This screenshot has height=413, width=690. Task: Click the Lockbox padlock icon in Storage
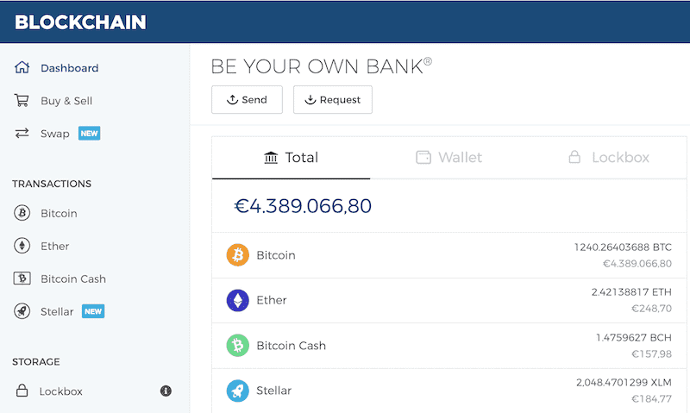click(22, 391)
